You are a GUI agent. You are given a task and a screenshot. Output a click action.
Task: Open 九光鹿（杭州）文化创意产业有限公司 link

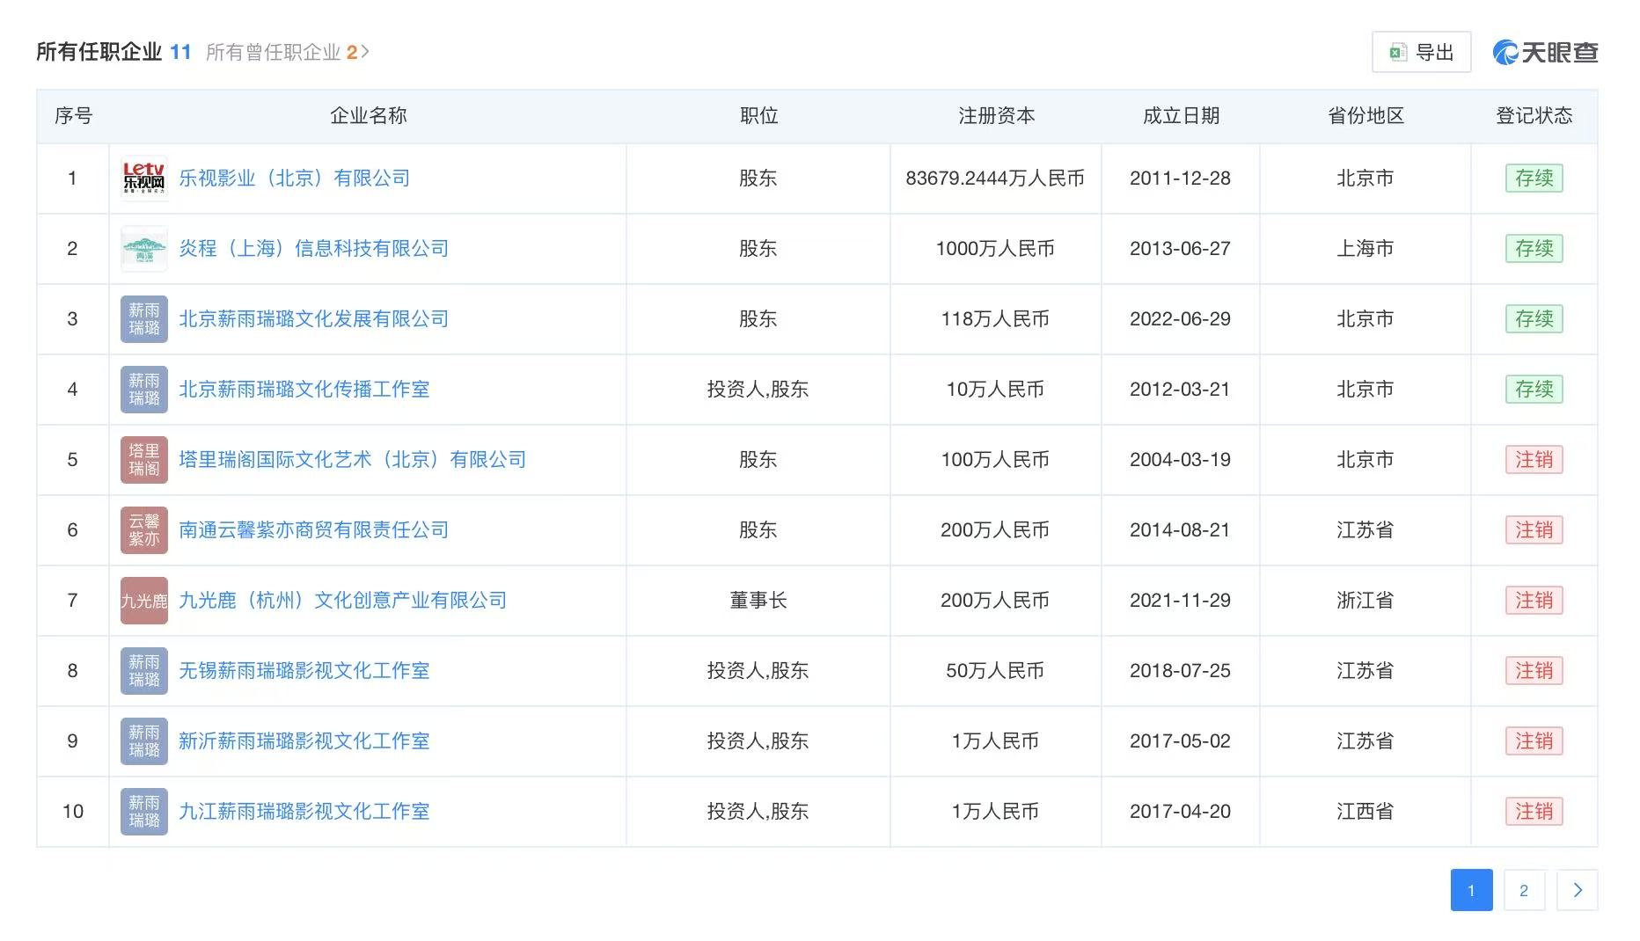click(343, 601)
